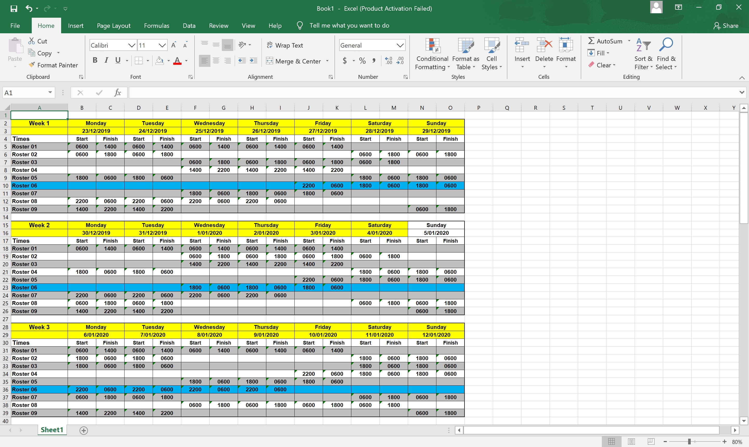Open Format as Table gallery
Image resolution: width=749 pixels, height=447 pixels.
click(x=466, y=54)
